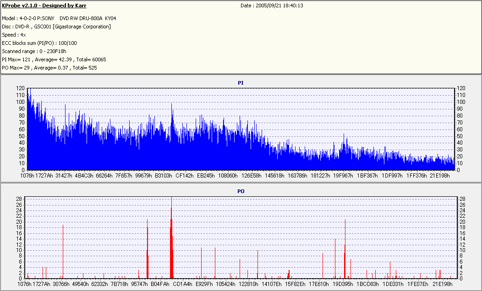482x291 pixels.
Task: Click the ECC blocks sum 100/100 line
Action: click(39, 43)
